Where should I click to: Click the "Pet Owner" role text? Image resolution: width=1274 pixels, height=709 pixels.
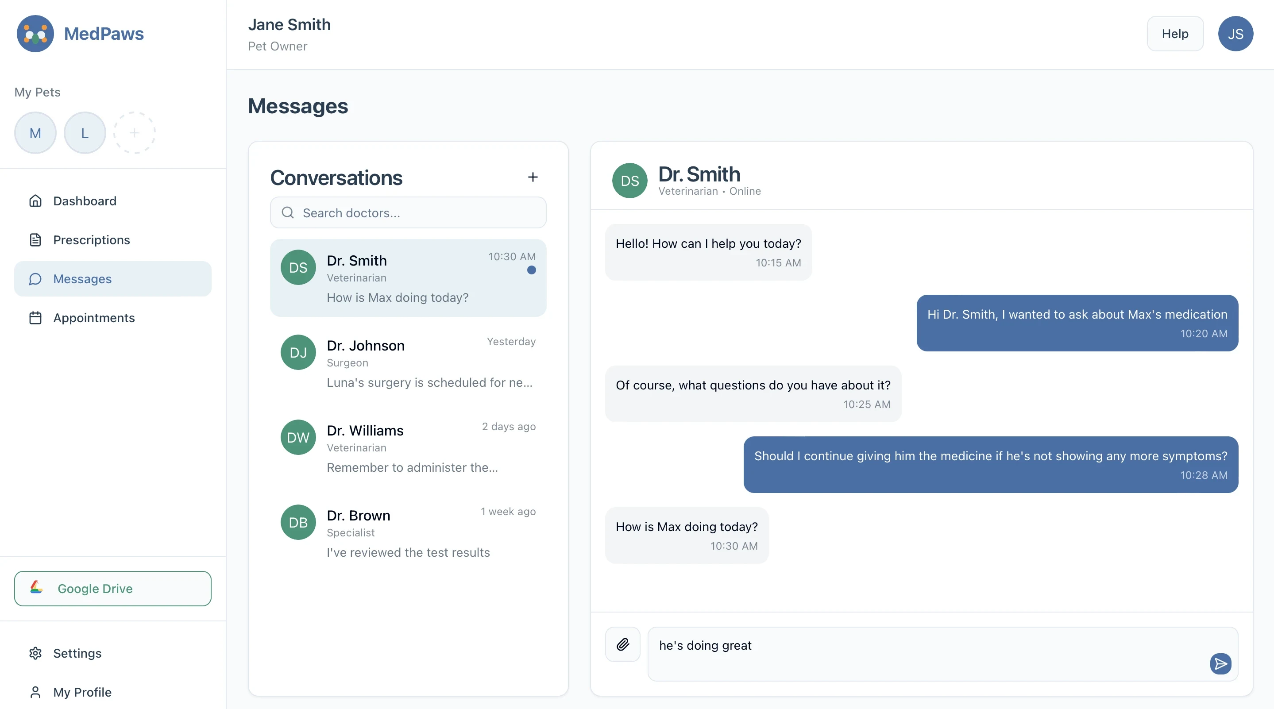point(278,46)
